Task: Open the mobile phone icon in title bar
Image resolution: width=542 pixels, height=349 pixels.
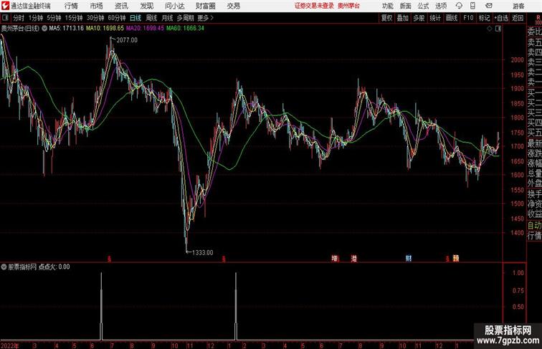Action: pos(472,6)
